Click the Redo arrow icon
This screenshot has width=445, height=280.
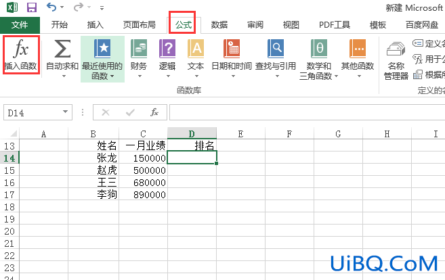point(79,7)
